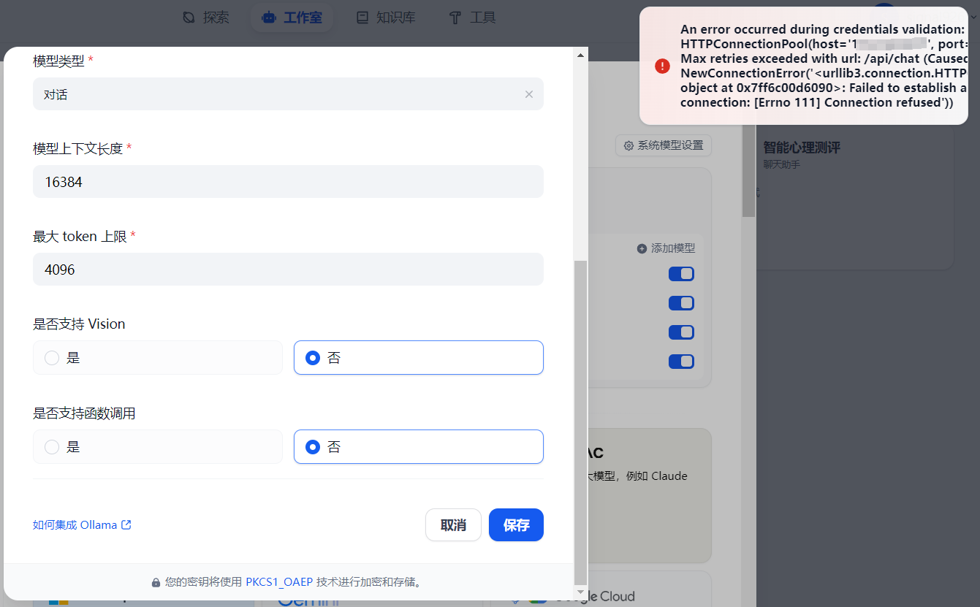The image size is (980, 607).
Task: Click the 工作室 robot icon
Action: coord(268,18)
